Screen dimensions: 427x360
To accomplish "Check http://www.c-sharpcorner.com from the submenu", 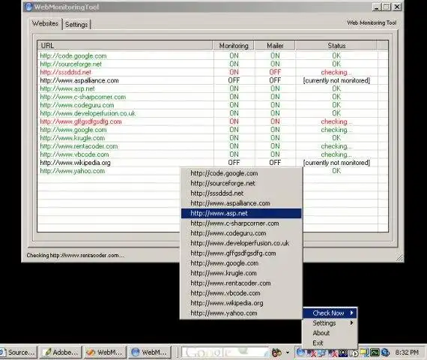I will [x=241, y=223].
